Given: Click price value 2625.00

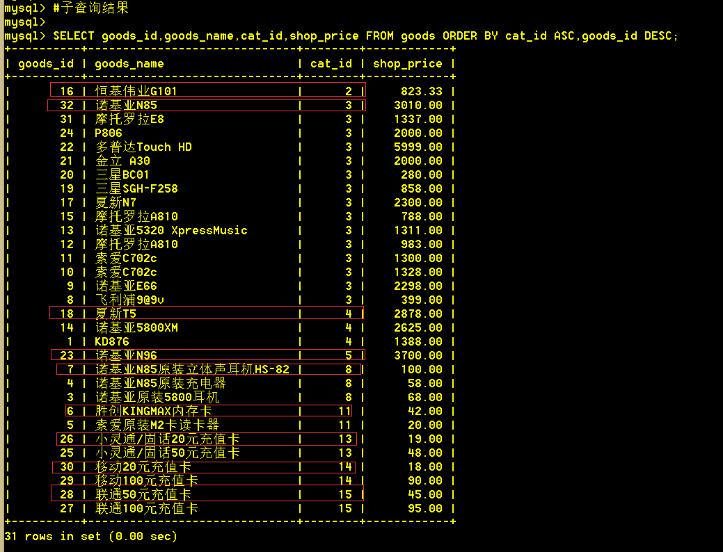Looking at the screenshot, I should (418, 327).
